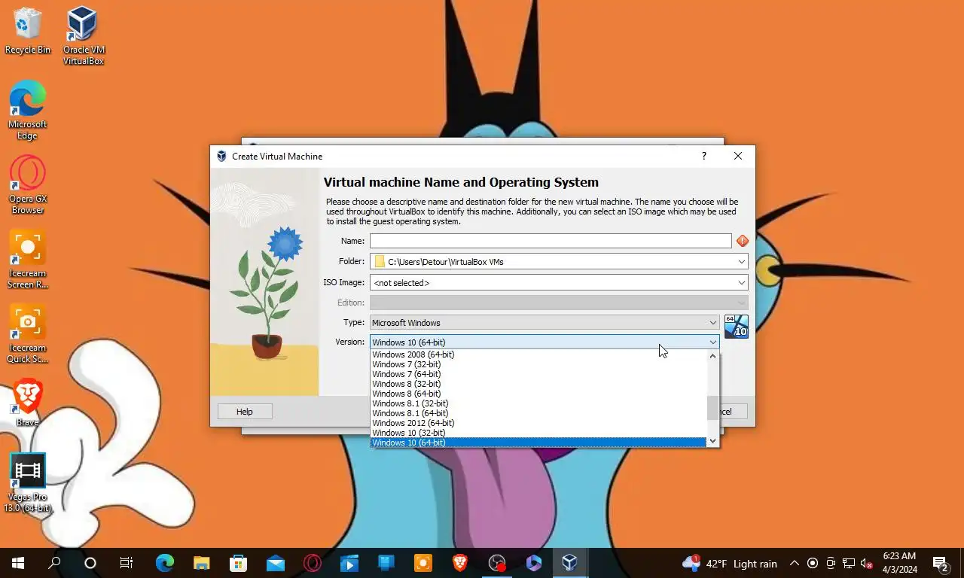Switch to VirtualBox taskbar button

570,563
